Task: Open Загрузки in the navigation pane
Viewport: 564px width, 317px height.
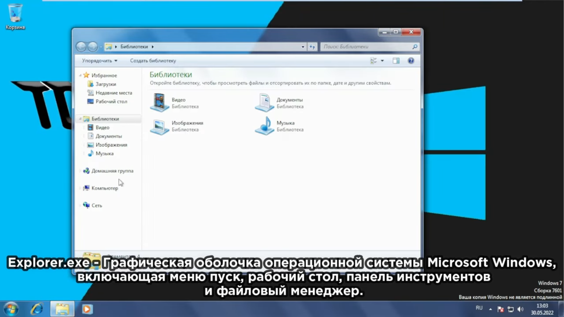Action: pos(106,84)
